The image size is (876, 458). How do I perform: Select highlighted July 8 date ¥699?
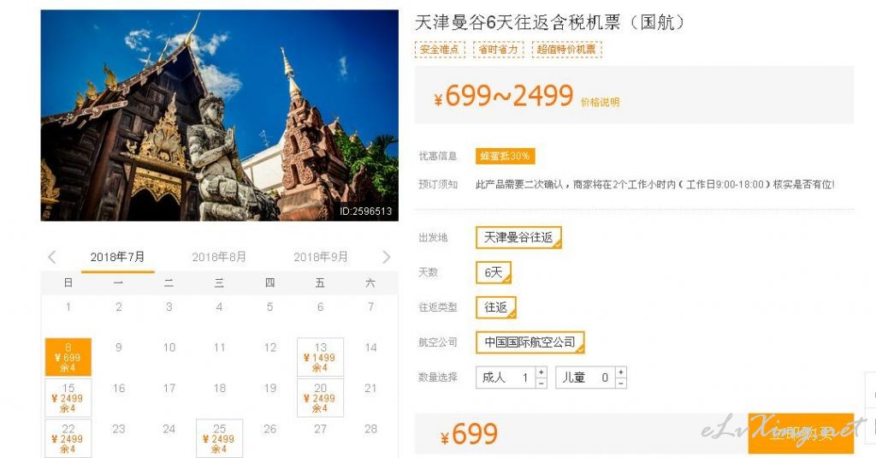[x=68, y=357]
